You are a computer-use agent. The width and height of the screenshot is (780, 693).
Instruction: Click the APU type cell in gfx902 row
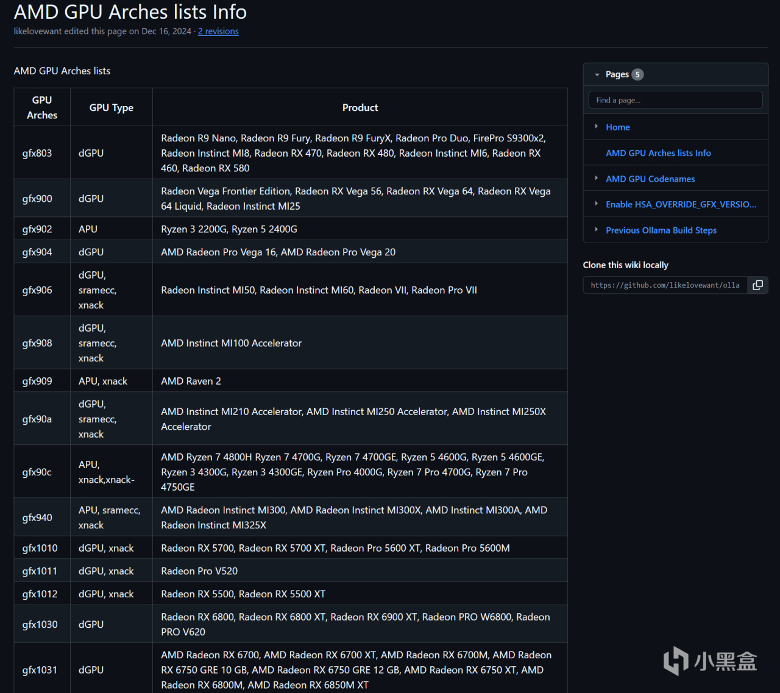[112, 229]
